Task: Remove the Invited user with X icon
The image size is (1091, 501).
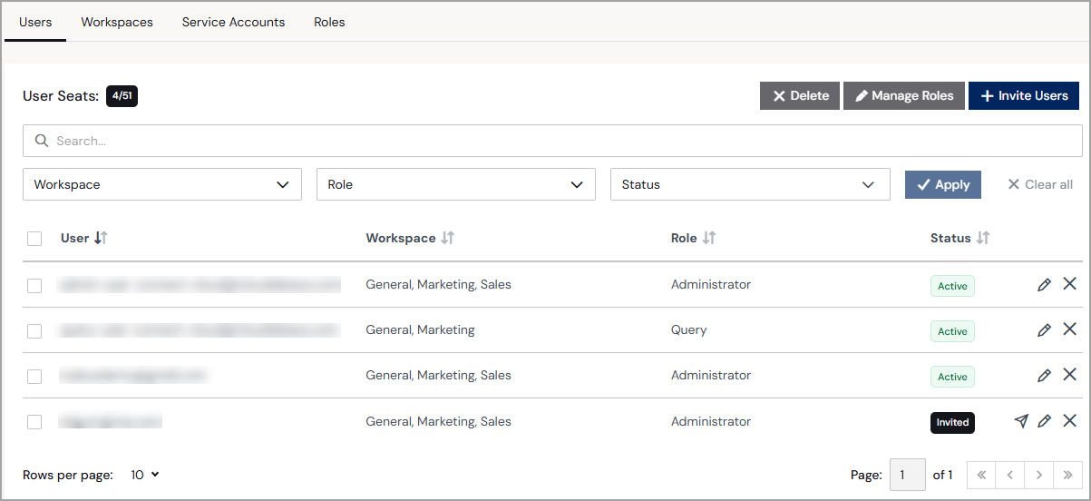Action: [x=1069, y=420]
